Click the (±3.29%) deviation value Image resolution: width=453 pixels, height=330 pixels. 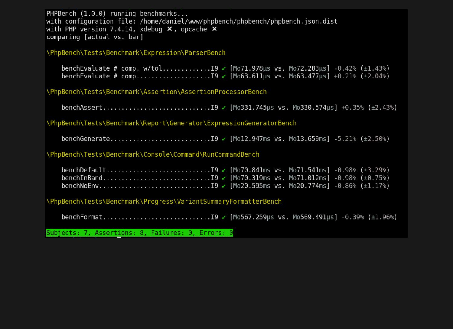pos(375,170)
